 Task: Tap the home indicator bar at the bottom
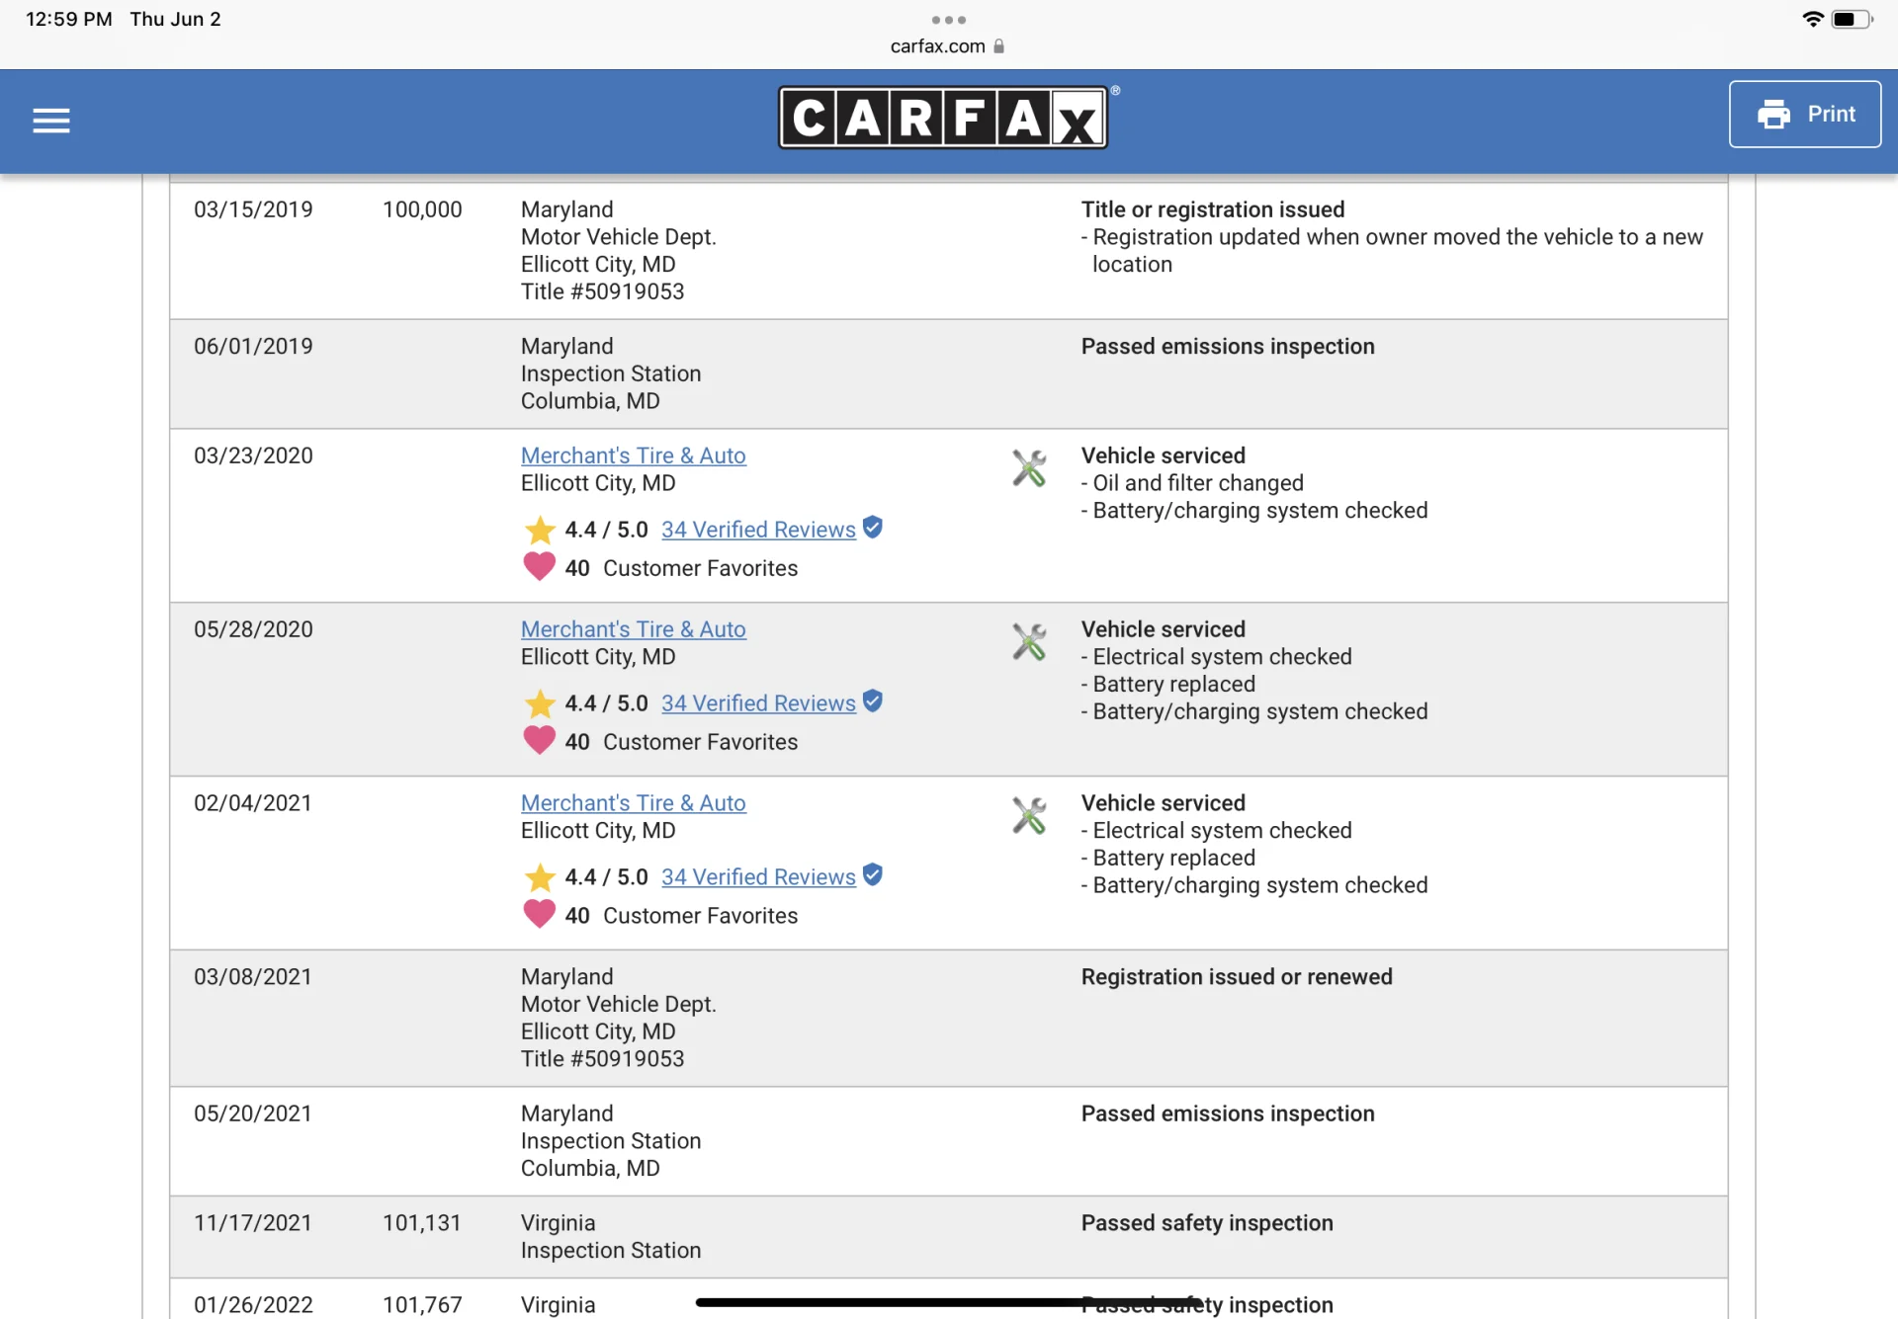[x=949, y=1302]
